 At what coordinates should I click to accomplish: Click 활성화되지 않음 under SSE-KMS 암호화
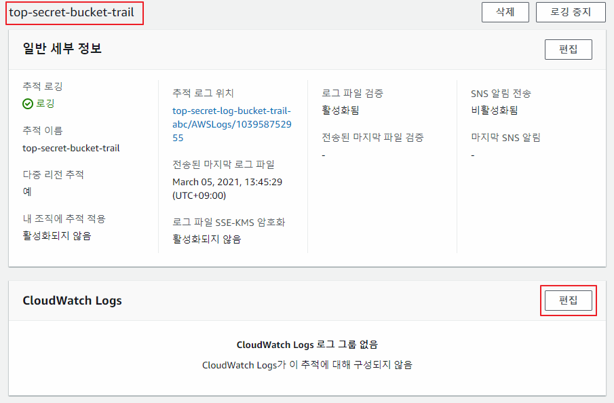tap(207, 239)
